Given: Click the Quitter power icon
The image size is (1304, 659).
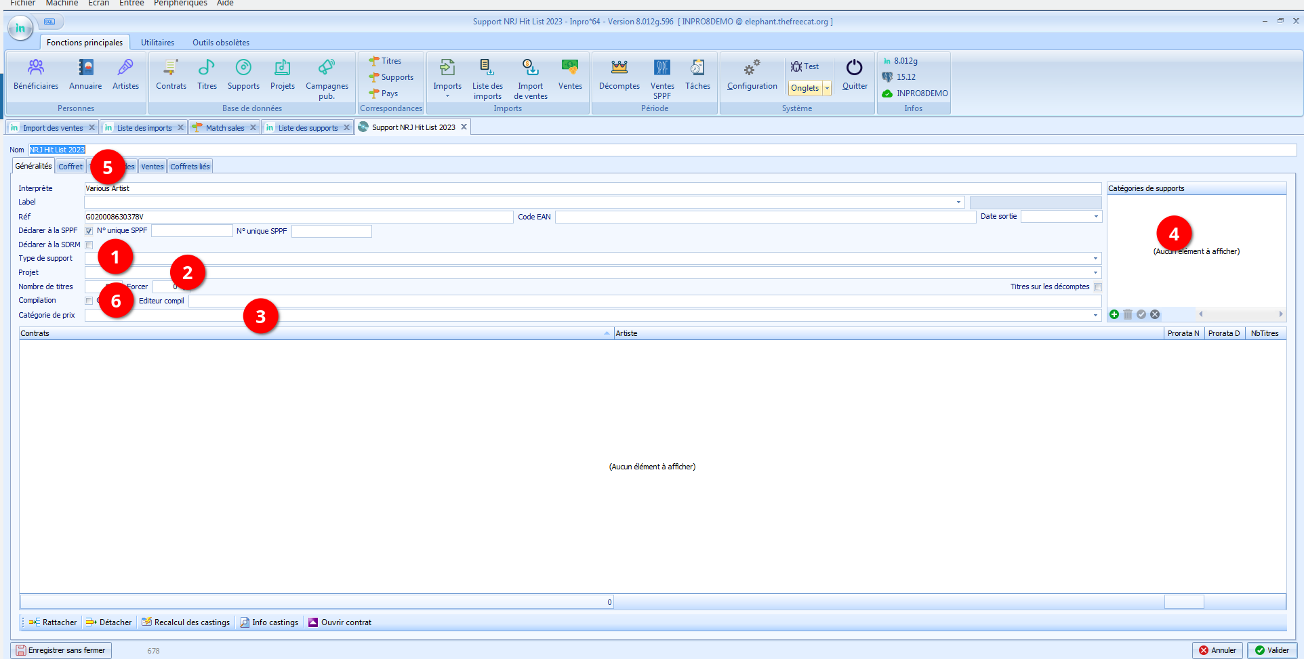Looking at the screenshot, I should 854,74.
